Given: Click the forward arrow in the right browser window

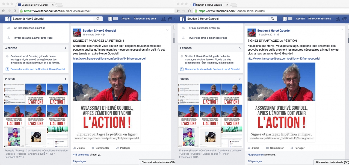Looking at the screenshot, I should pyautogui.click(x=184, y=11).
